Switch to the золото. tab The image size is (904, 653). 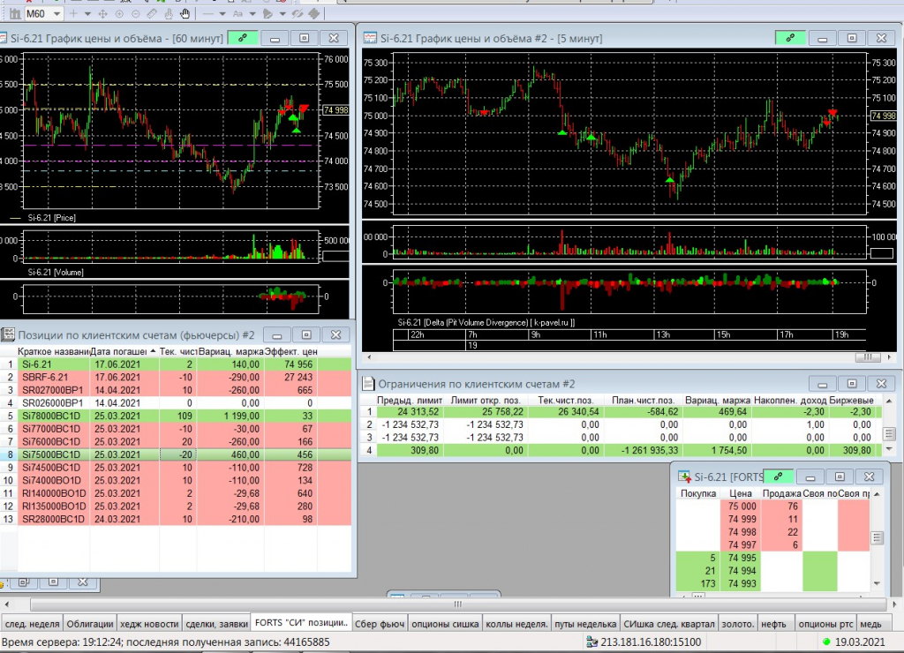[x=737, y=624]
